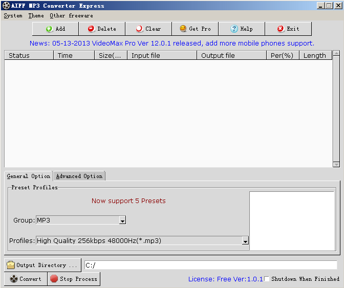344x288 pixels.
Task: Click the preset description box
Action: pos(292,220)
